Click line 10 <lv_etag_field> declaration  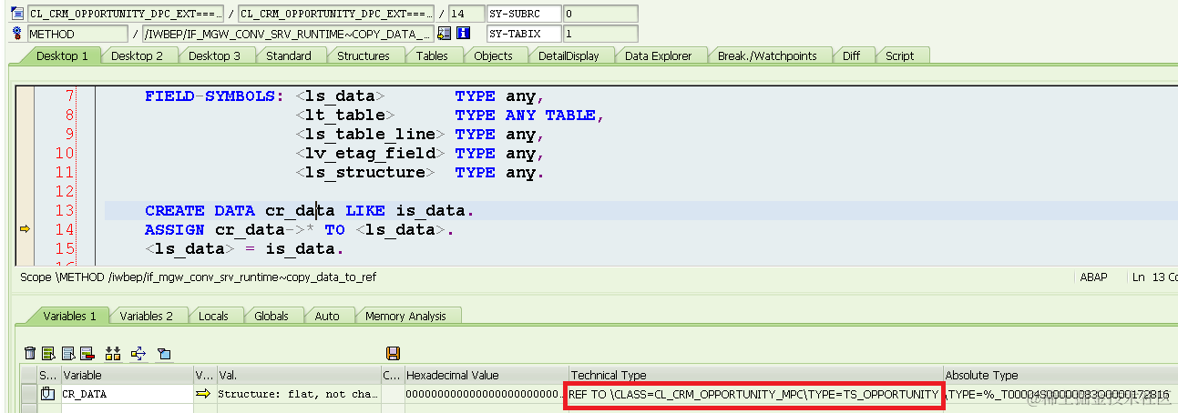point(419,153)
